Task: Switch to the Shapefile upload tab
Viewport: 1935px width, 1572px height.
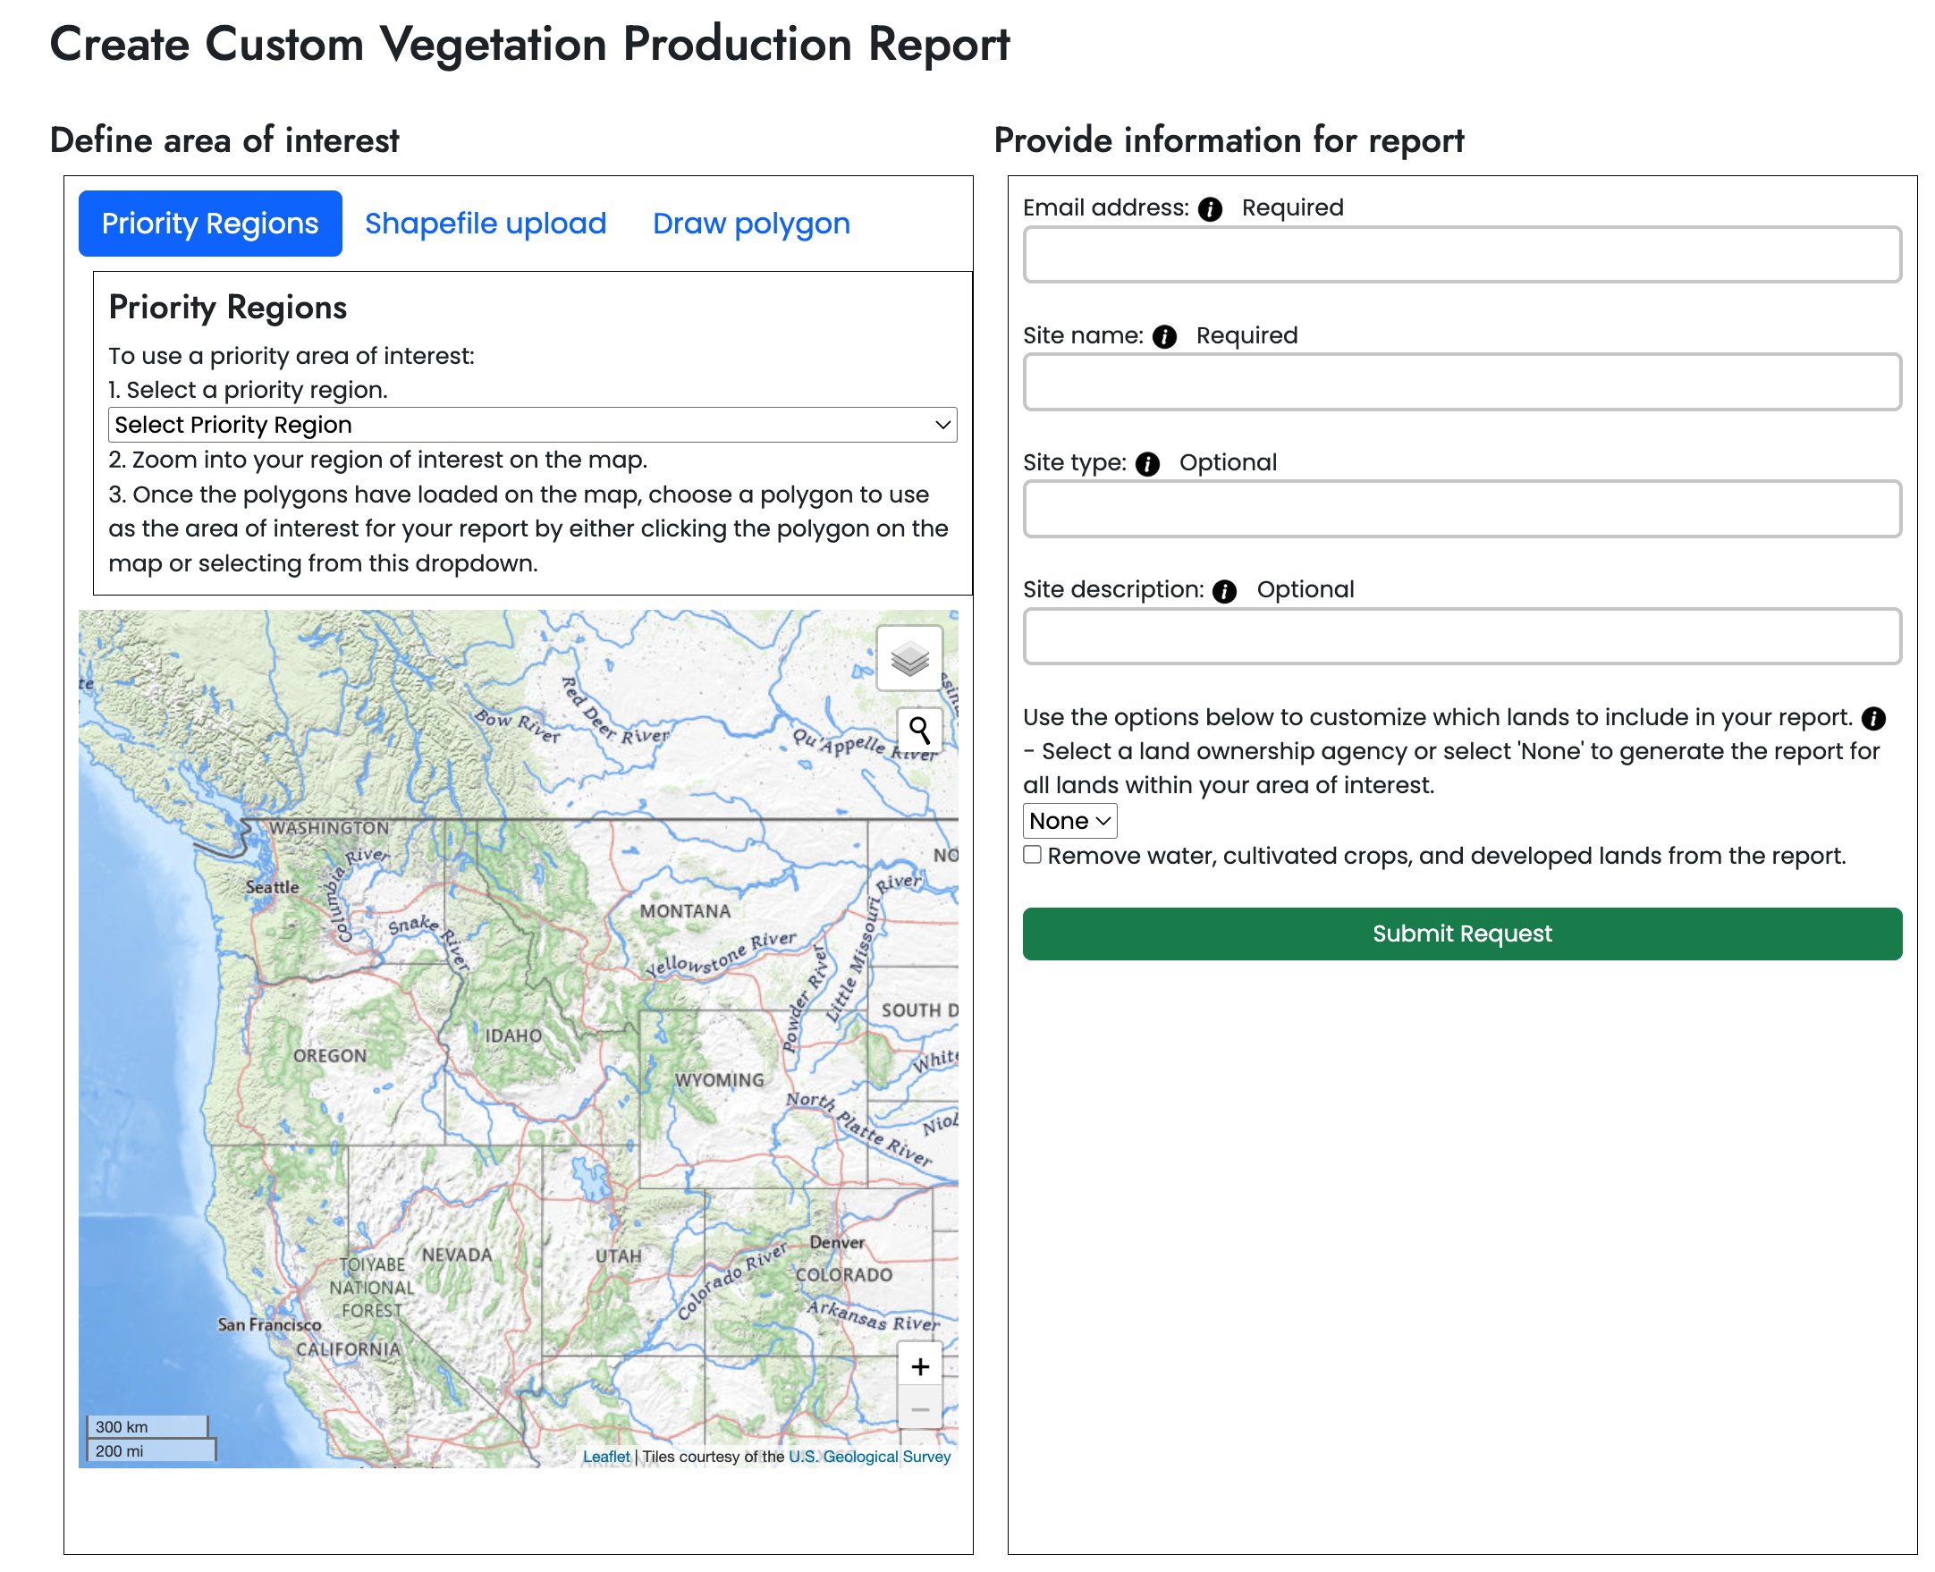Action: tap(486, 224)
